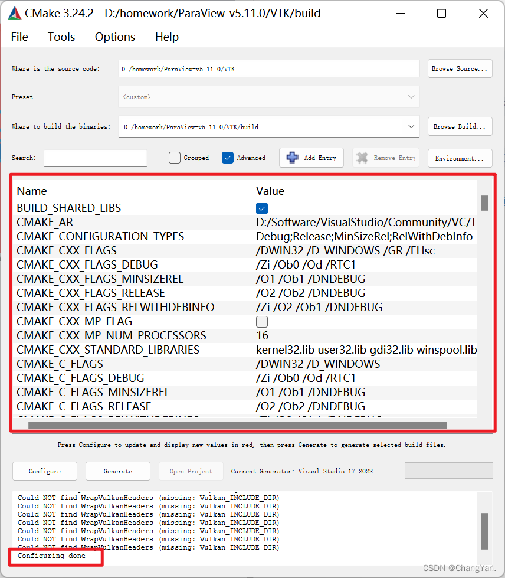The width and height of the screenshot is (505, 578).
Task: Open the Help menu
Action: pyautogui.click(x=167, y=37)
